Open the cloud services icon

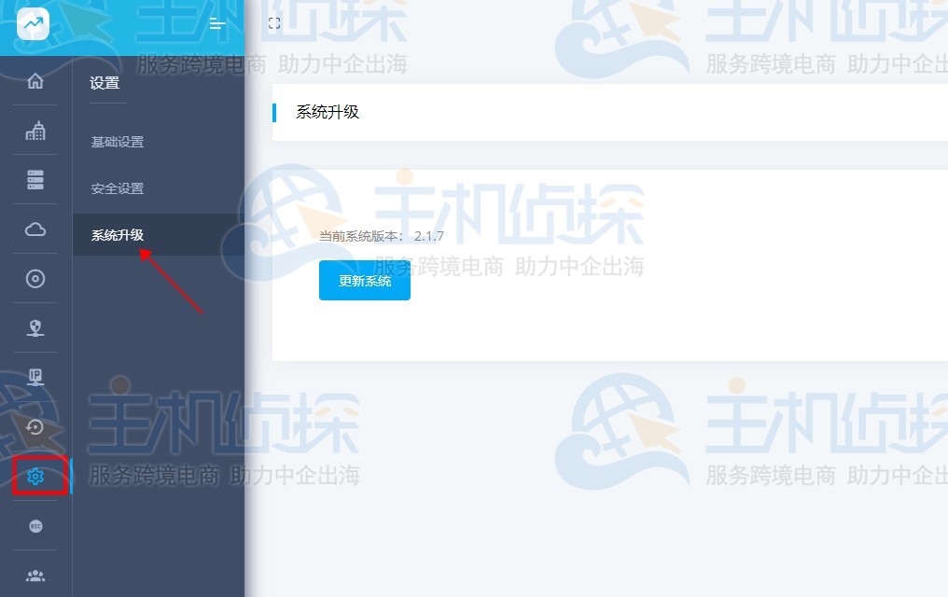point(35,229)
